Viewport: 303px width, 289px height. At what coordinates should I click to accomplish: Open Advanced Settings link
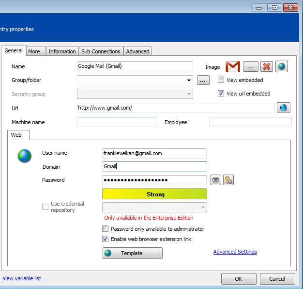coord(235,252)
